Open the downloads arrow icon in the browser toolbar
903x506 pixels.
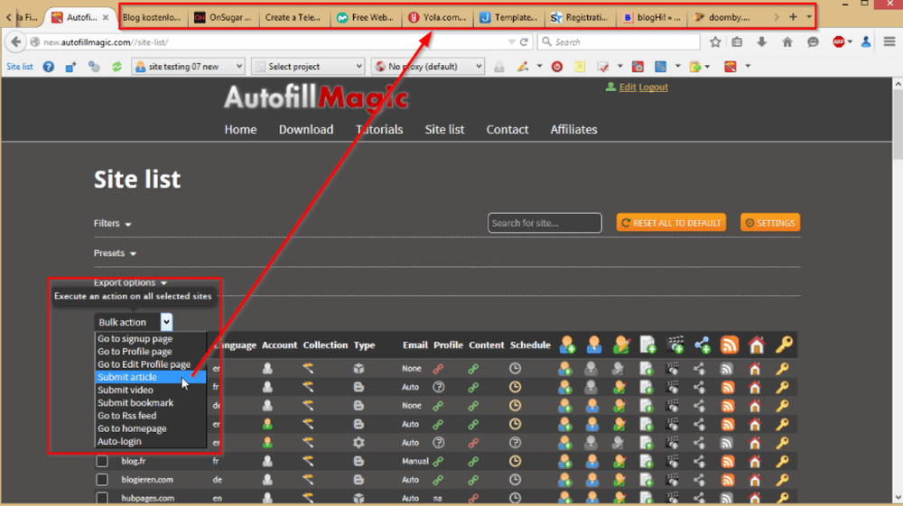pos(761,42)
